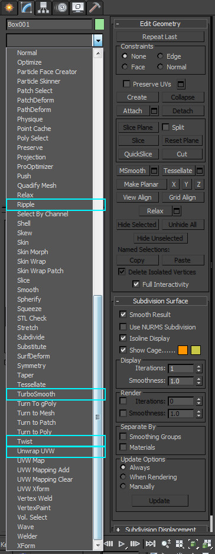Click the Box001 object name field
Image resolution: width=215 pixels, height=554 pixels.
pos(50,25)
